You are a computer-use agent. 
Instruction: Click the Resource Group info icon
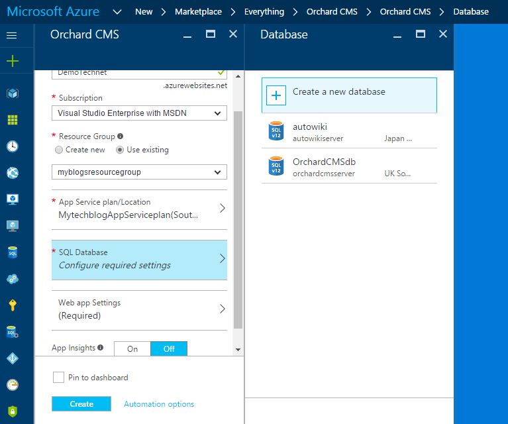click(120, 136)
